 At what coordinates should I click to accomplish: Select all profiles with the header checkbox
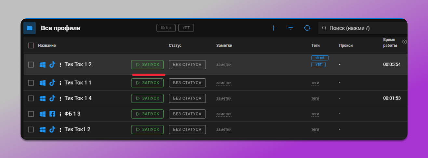pyautogui.click(x=31, y=46)
